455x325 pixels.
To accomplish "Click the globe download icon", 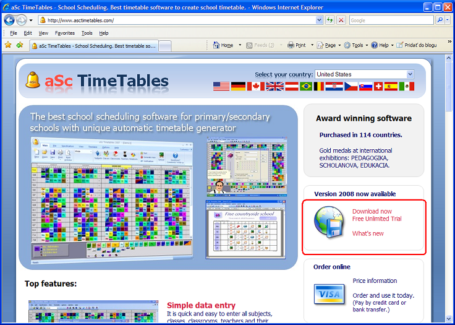I will pos(328,223).
